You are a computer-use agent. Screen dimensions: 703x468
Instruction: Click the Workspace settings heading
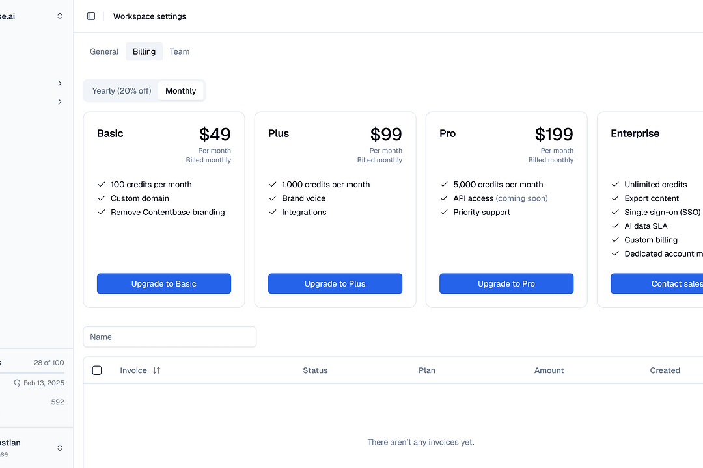pyautogui.click(x=149, y=16)
